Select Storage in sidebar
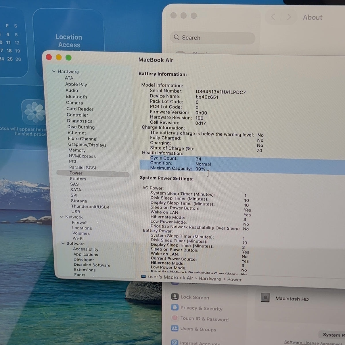 [x=79, y=201]
